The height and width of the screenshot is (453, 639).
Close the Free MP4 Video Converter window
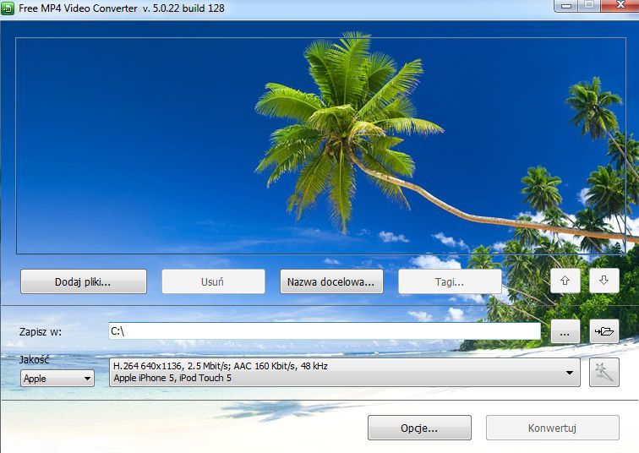pos(620,6)
